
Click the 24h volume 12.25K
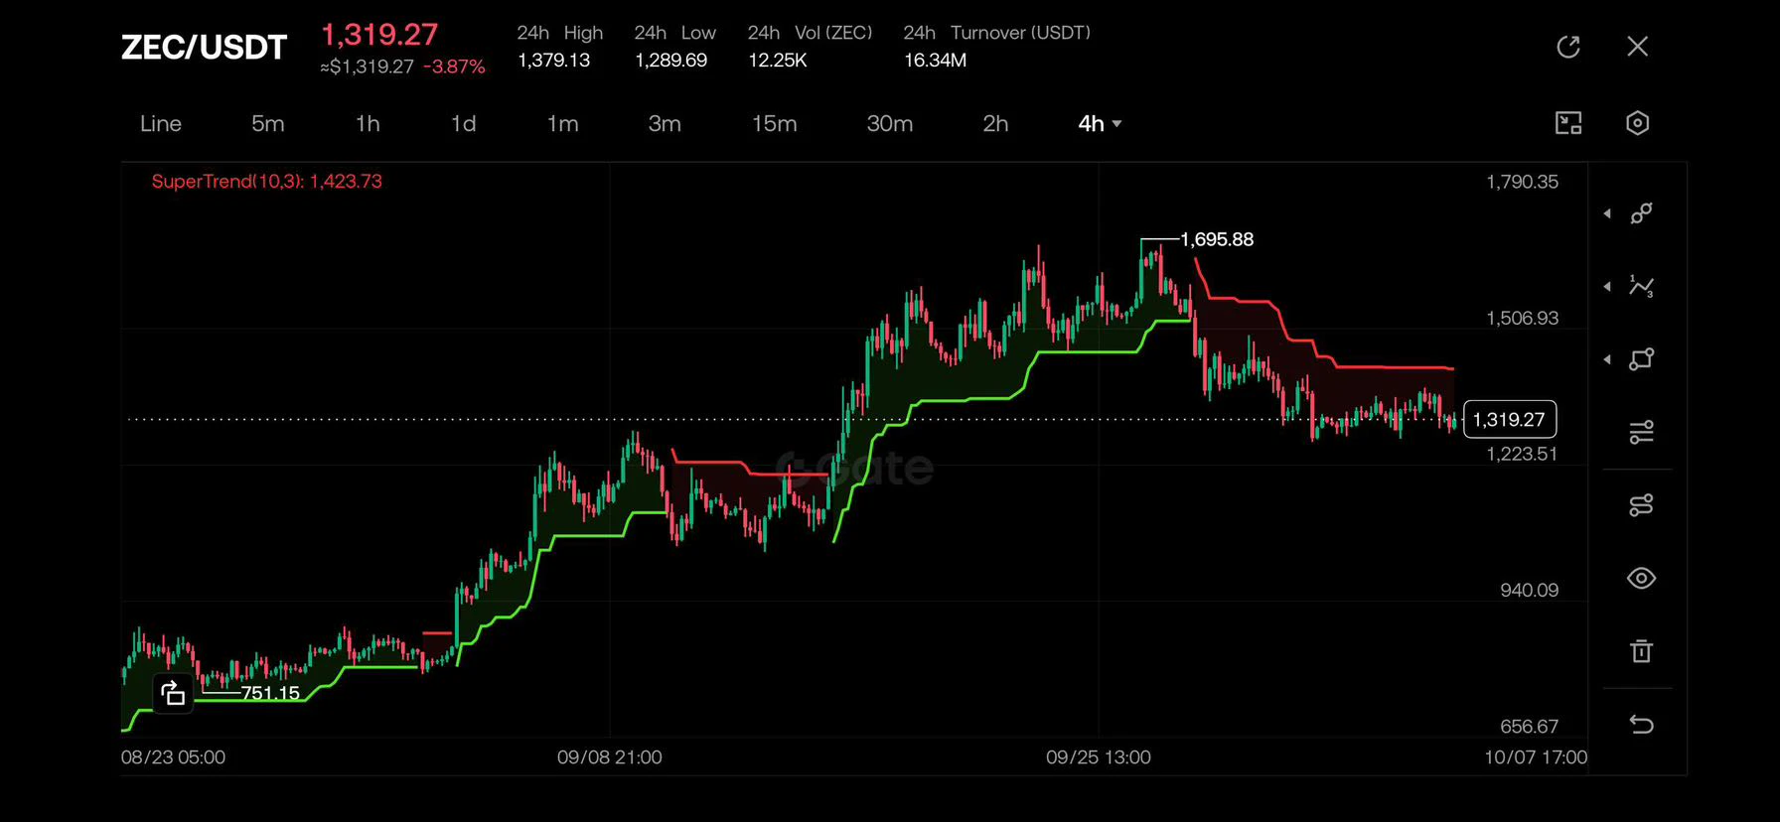tap(778, 61)
